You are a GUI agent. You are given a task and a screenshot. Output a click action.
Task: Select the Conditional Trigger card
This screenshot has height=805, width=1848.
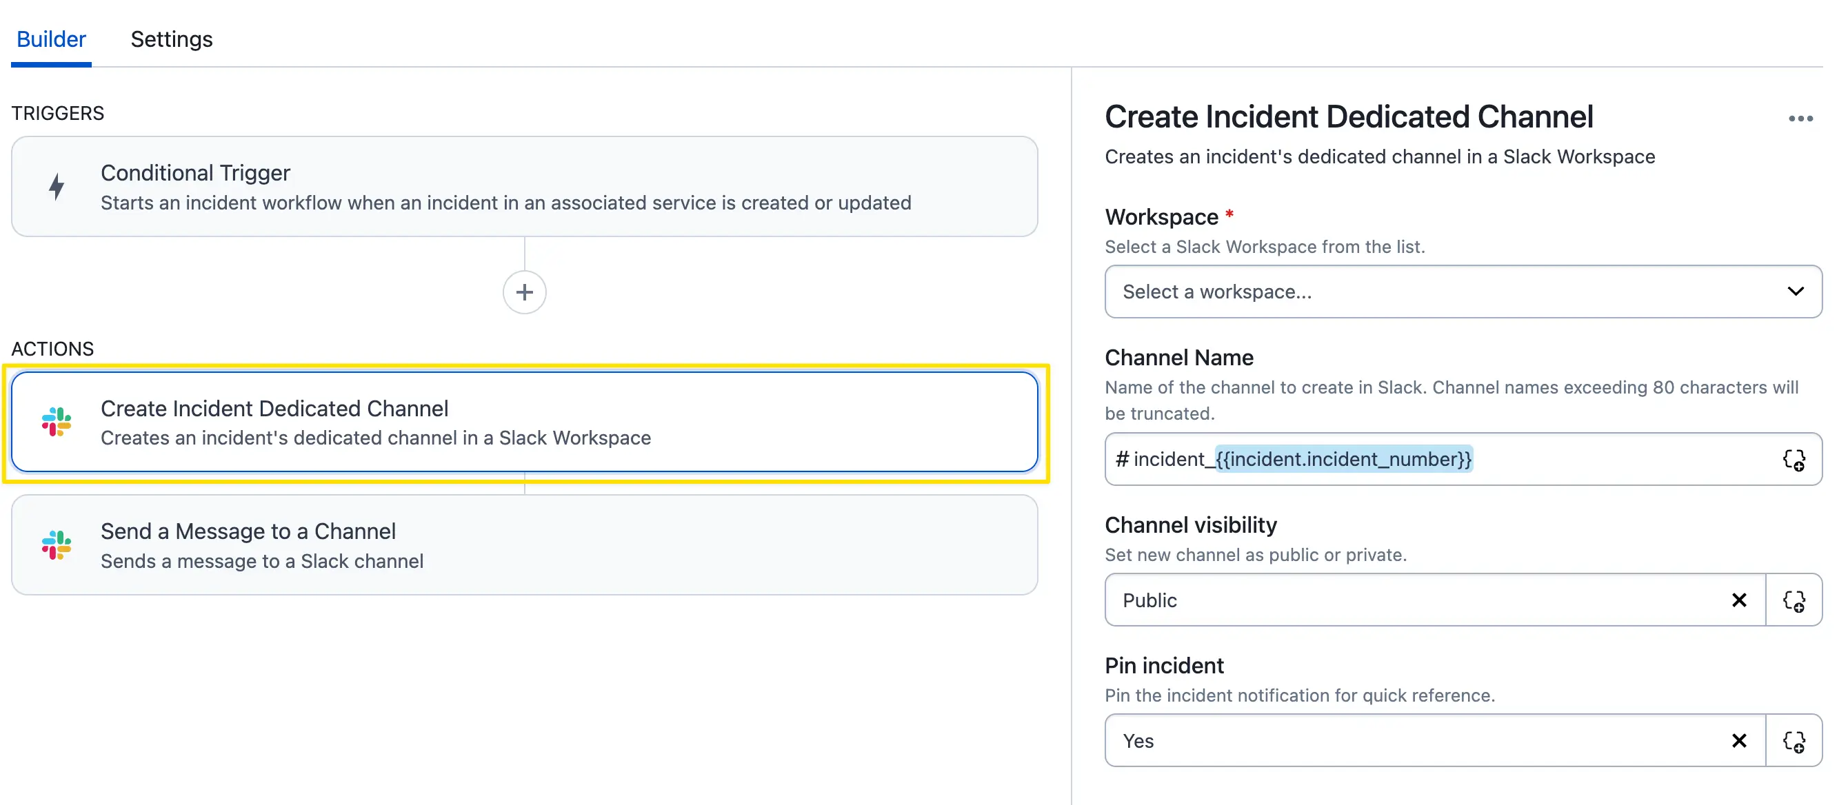pos(525,186)
